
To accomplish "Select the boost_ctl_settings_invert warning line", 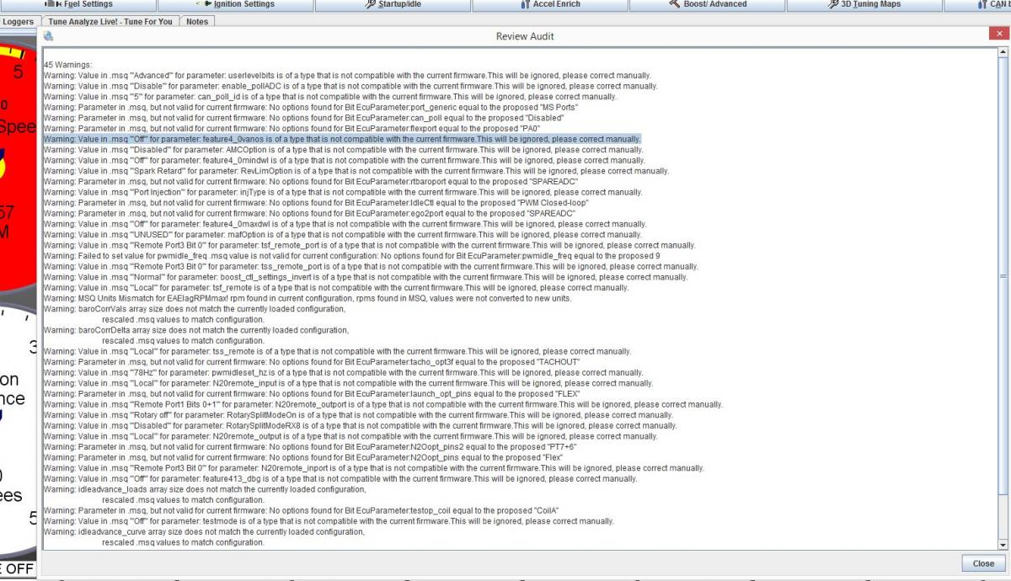I will click(366, 277).
